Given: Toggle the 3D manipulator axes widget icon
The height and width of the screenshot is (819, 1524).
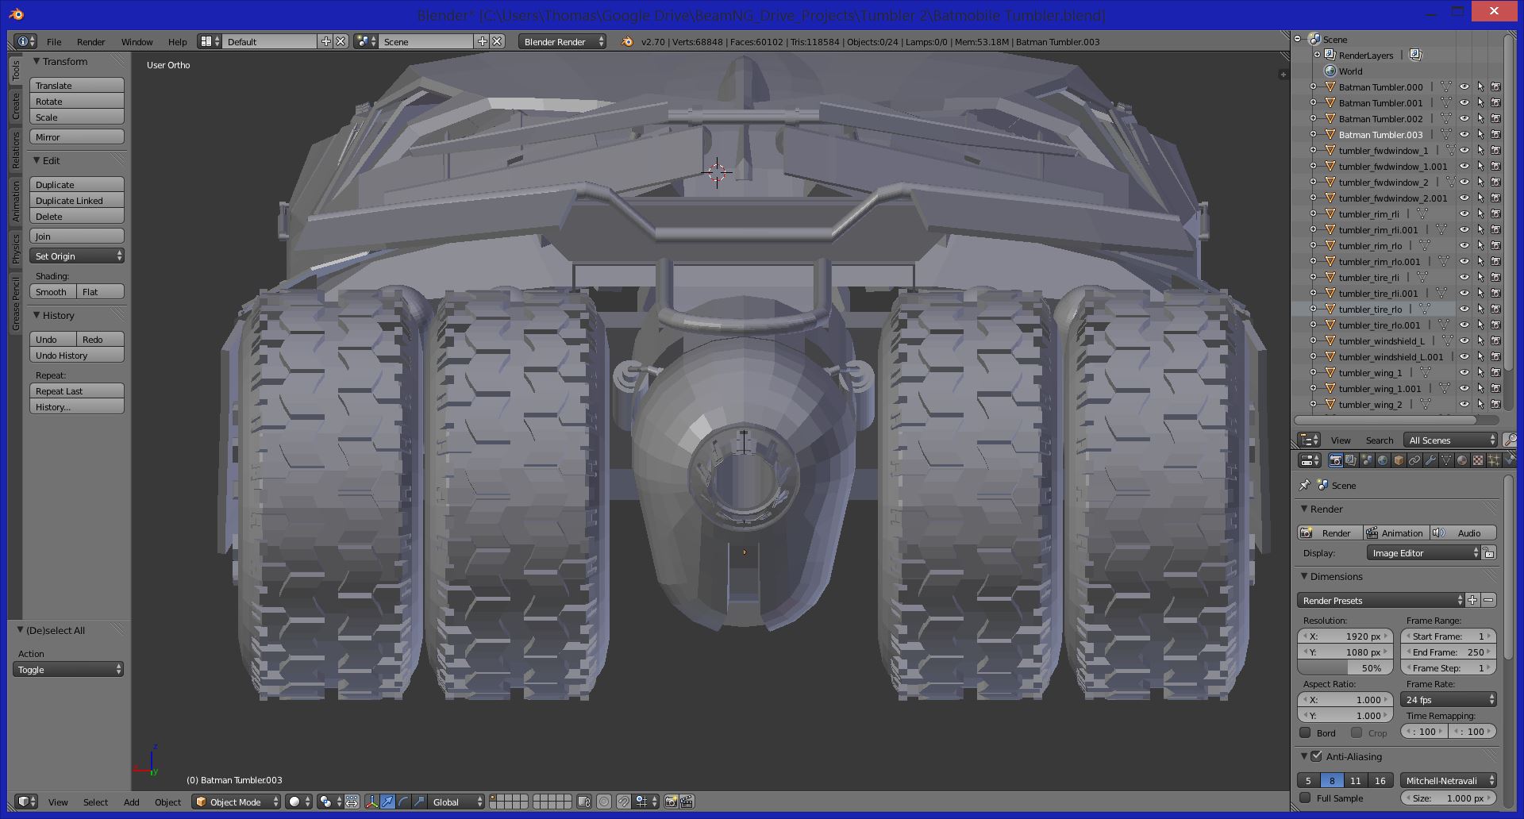Looking at the screenshot, I should 371,802.
